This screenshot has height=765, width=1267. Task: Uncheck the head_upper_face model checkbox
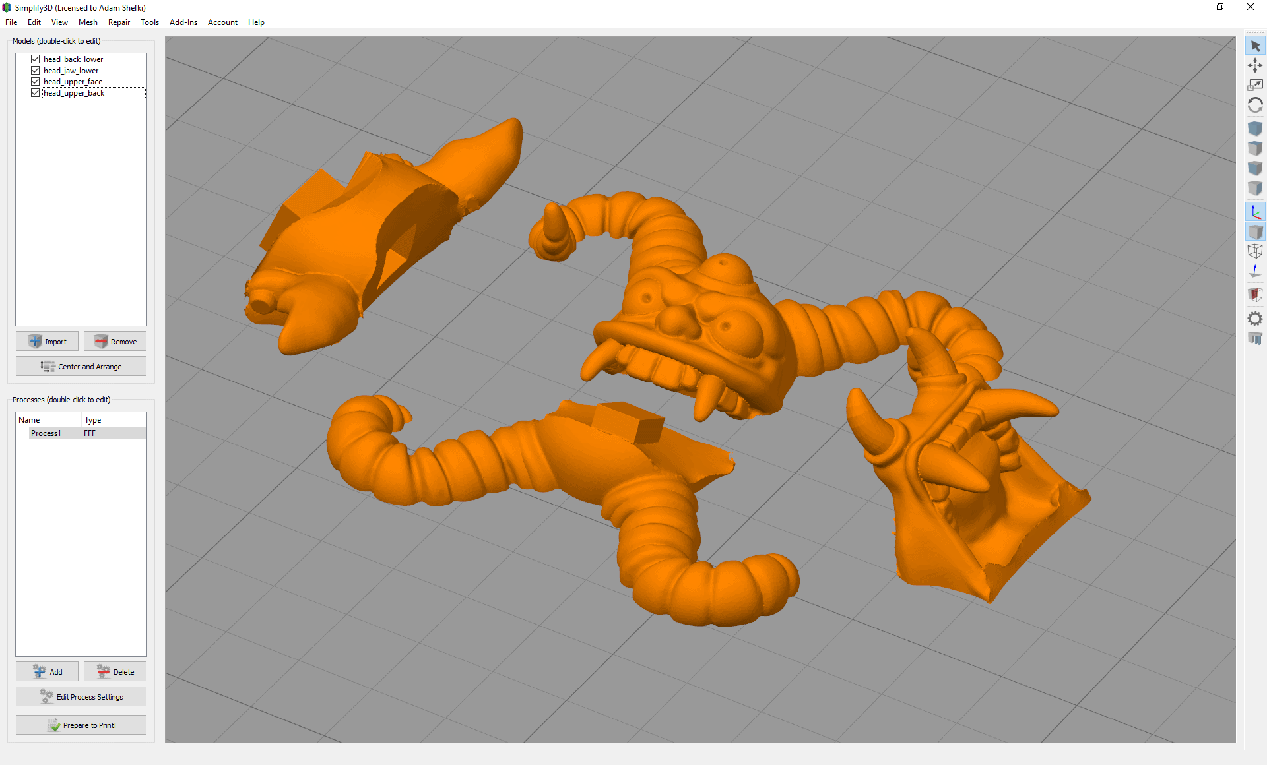(x=36, y=82)
